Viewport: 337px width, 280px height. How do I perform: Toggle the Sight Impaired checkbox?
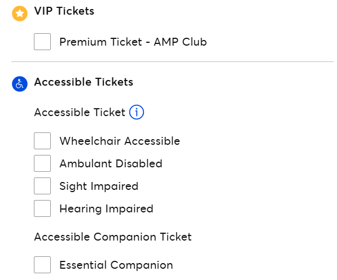click(x=42, y=186)
